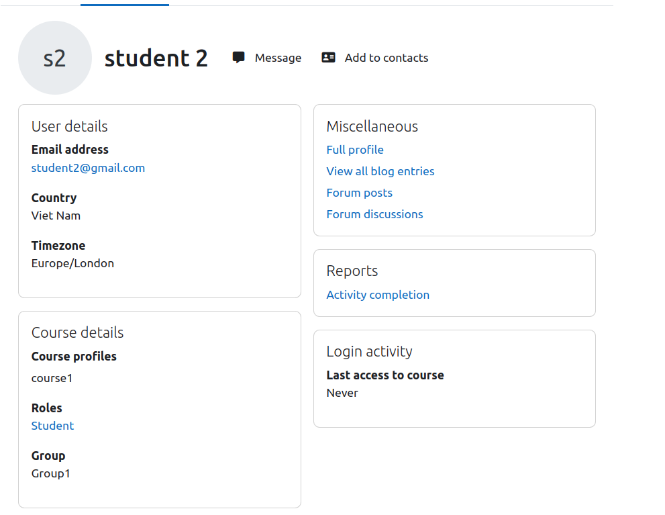Click the Login activity heading

pos(369,352)
